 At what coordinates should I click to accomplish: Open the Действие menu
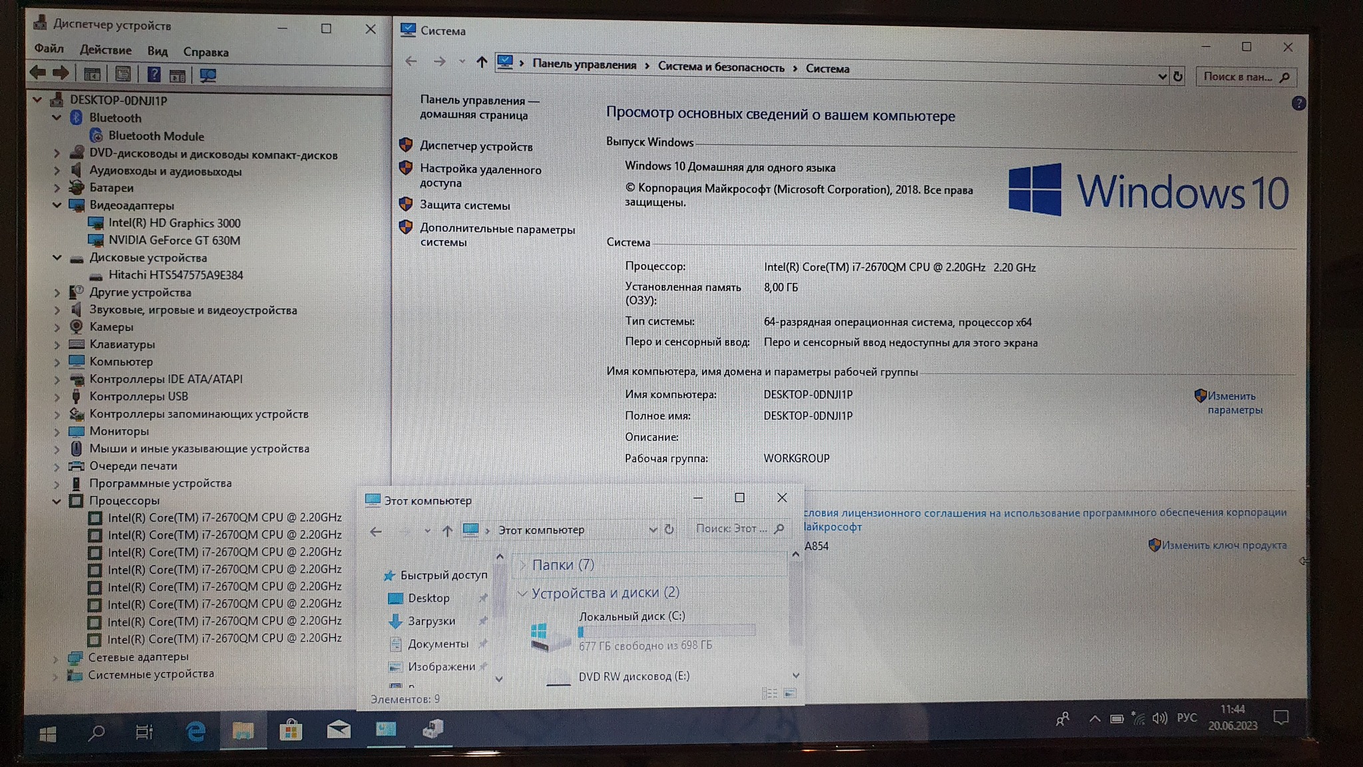click(x=105, y=51)
